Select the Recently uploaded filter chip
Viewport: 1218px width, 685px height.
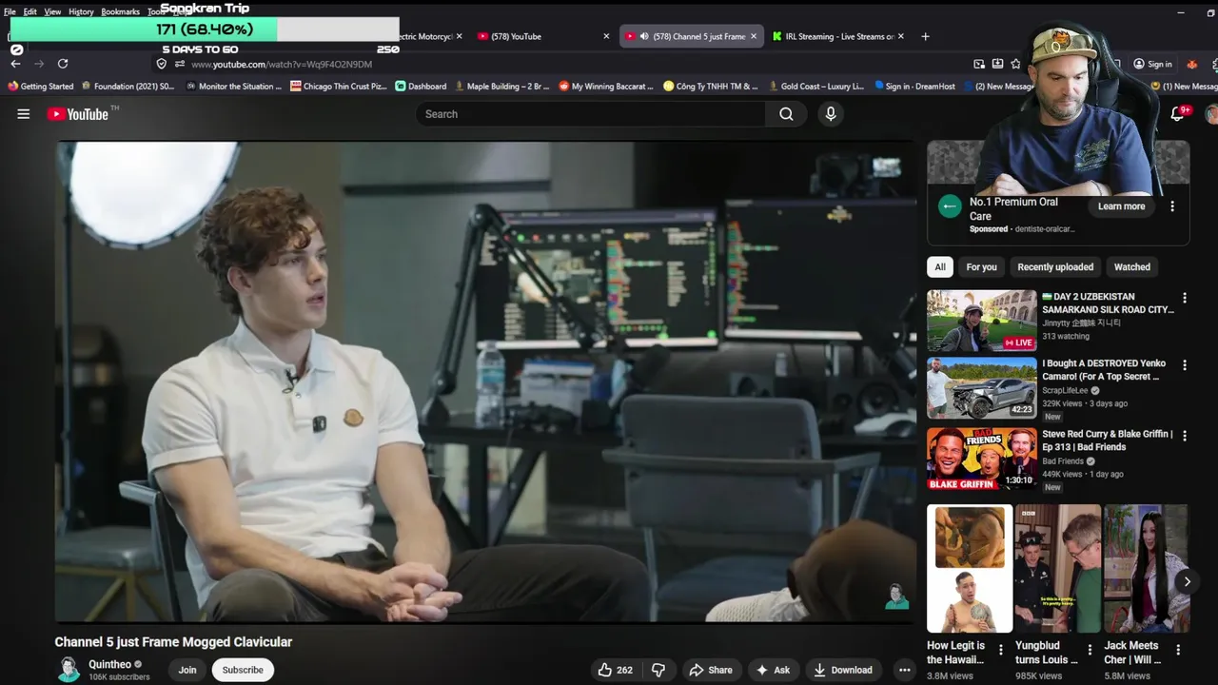click(x=1055, y=267)
